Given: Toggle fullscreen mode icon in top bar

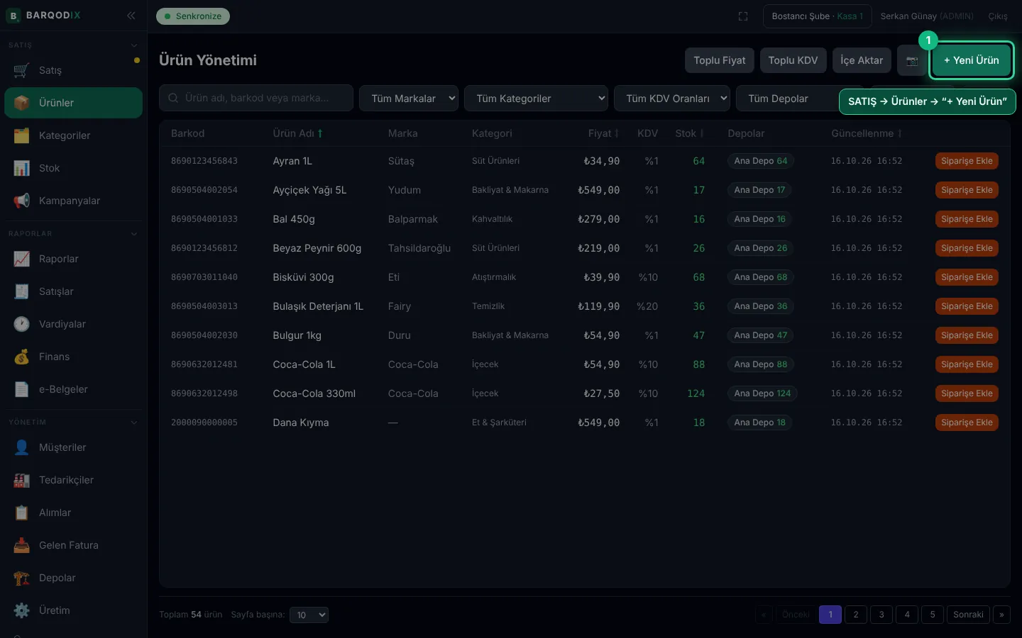Looking at the screenshot, I should (x=743, y=16).
